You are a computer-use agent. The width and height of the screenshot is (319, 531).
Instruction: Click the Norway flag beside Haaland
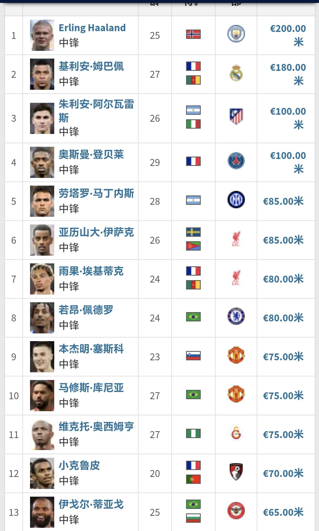point(193,34)
